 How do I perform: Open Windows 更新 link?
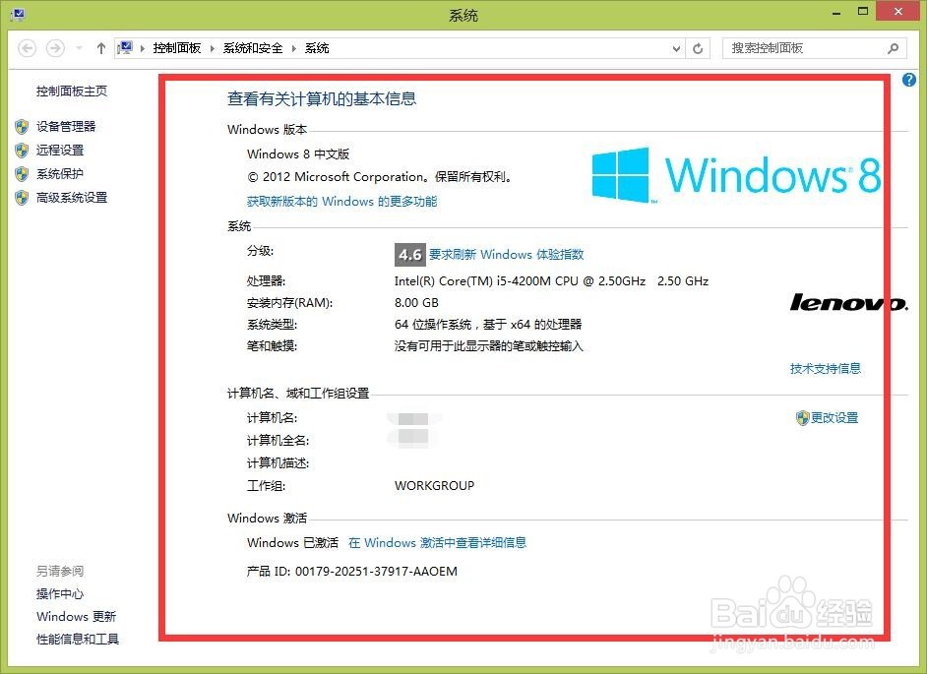pyautogui.click(x=76, y=616)
